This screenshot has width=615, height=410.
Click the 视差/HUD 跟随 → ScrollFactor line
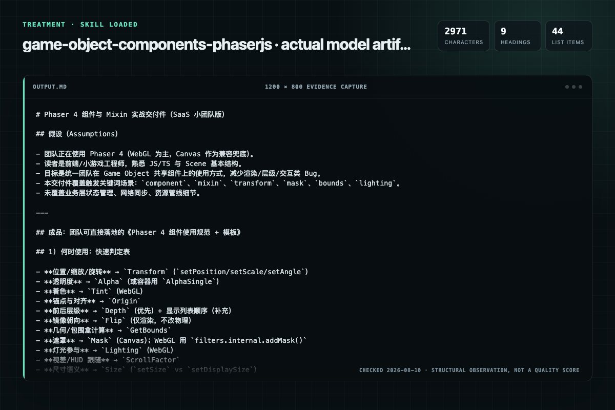108,360
